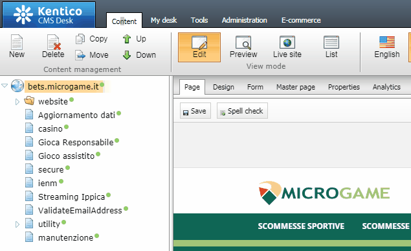Open Live site view mode

click(287, 47)
